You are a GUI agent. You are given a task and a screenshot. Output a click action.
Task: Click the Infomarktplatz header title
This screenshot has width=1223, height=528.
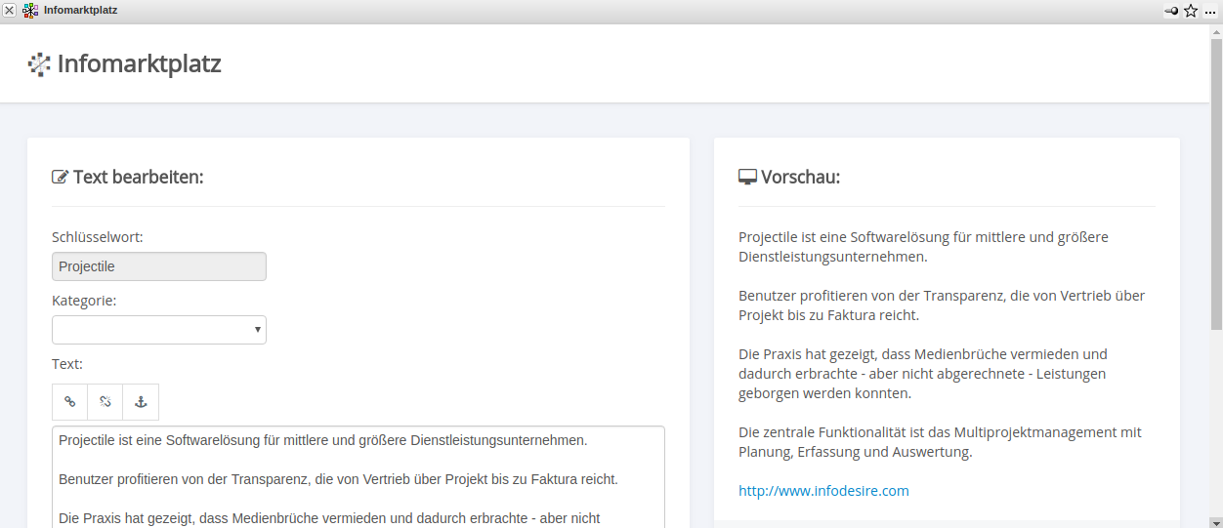coord(139,64)
